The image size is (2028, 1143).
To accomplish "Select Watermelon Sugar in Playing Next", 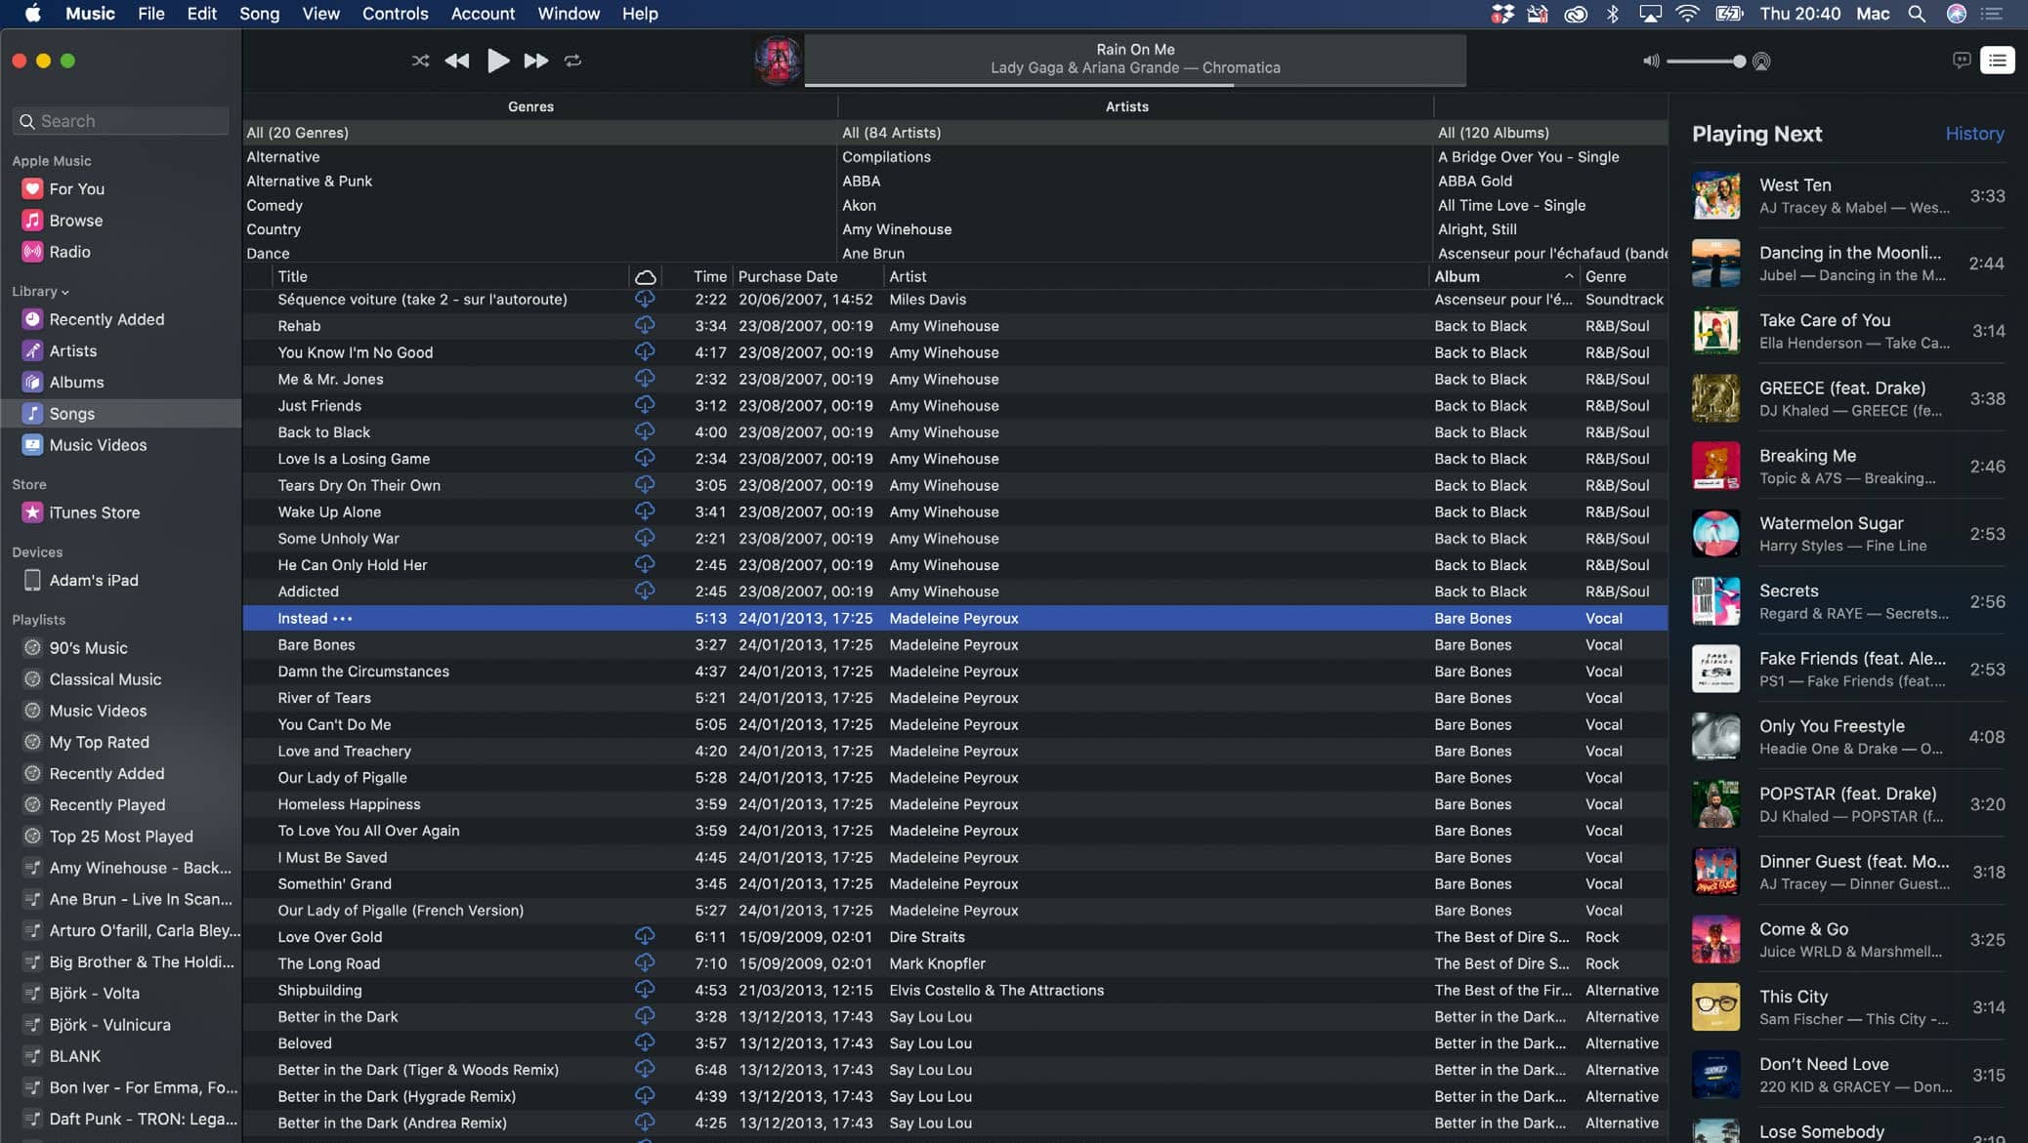I will tap(1848, 534).
